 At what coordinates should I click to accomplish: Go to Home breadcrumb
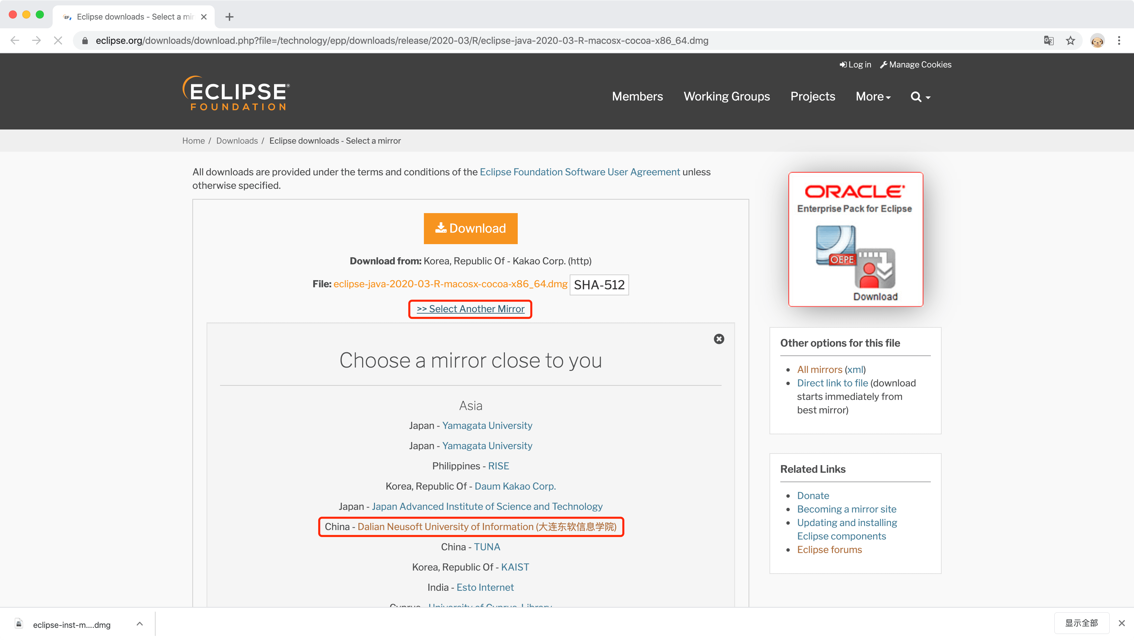point(194,141)
